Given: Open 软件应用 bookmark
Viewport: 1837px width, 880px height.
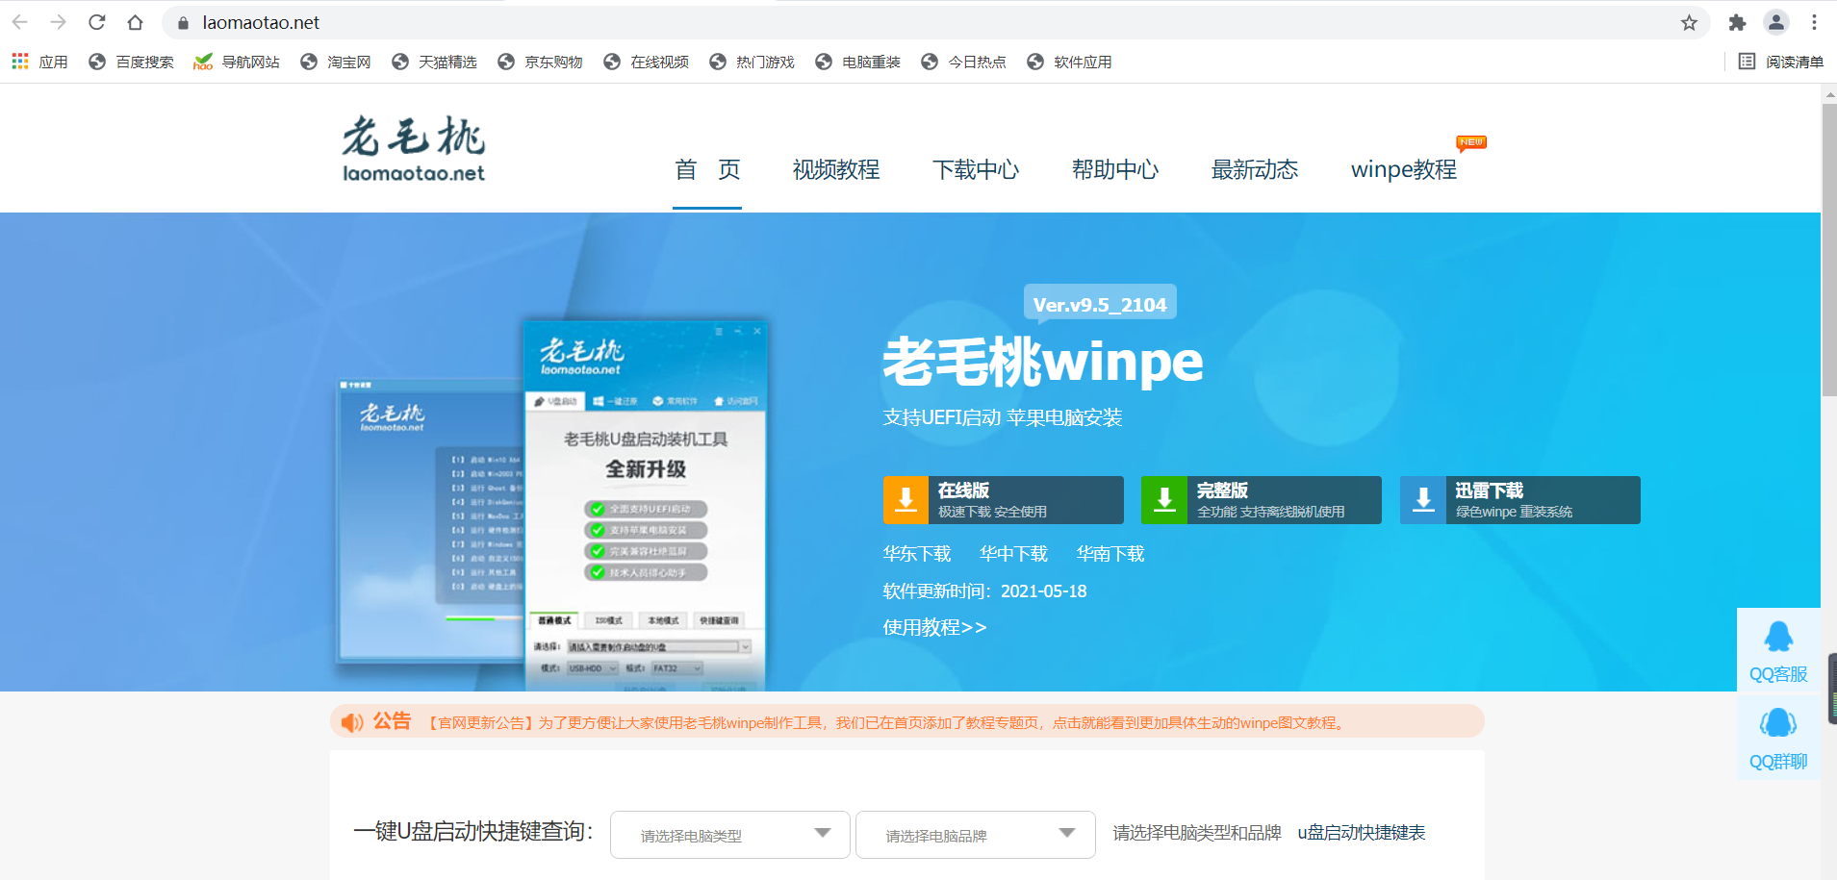Looking at the screenshot, I should 1069,62.
